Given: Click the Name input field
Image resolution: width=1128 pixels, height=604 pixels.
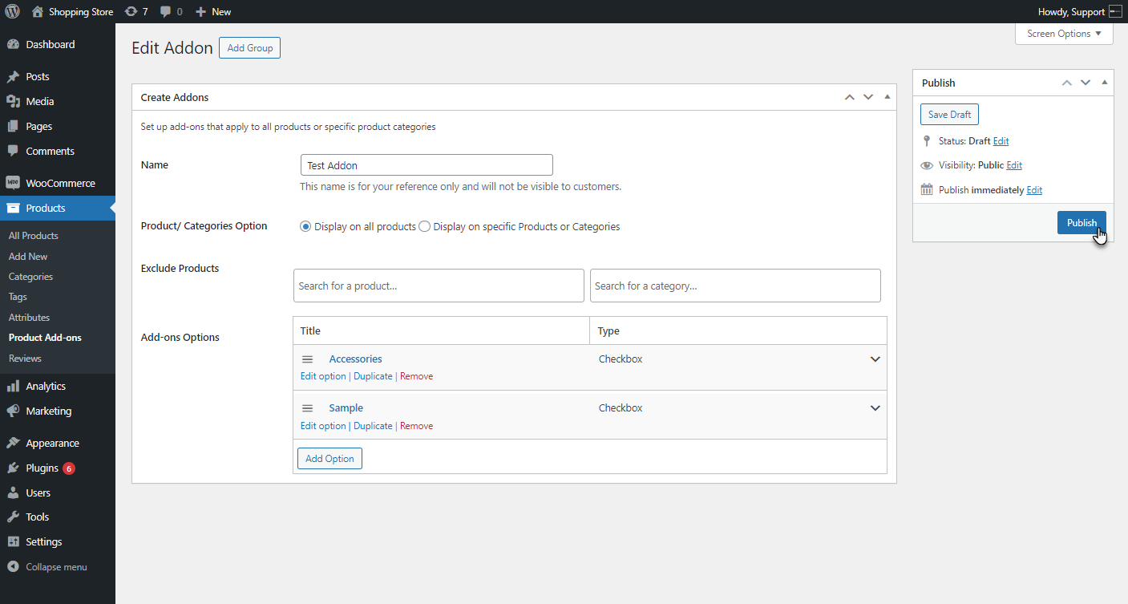Looking at the screenshot, I should [427, 165].
